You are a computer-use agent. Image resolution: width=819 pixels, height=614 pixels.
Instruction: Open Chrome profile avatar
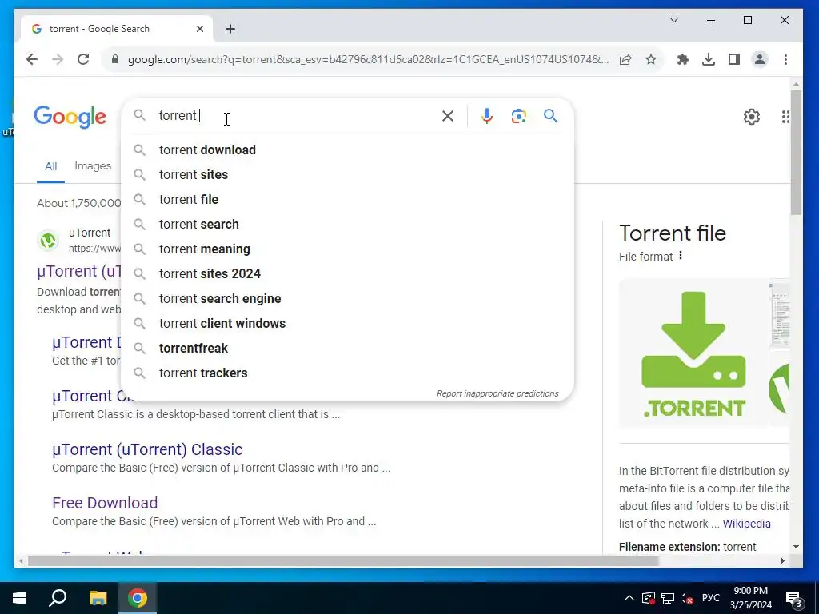[760, 59]
